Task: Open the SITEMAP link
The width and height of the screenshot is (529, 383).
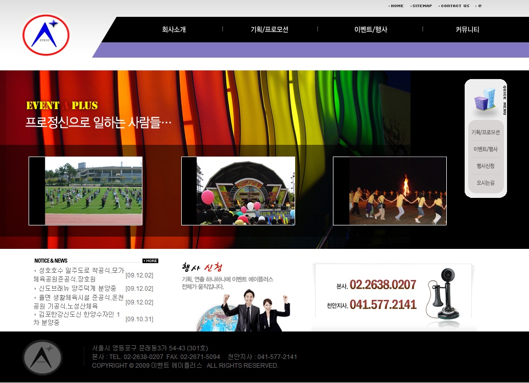Action: [x=421, y=6]
